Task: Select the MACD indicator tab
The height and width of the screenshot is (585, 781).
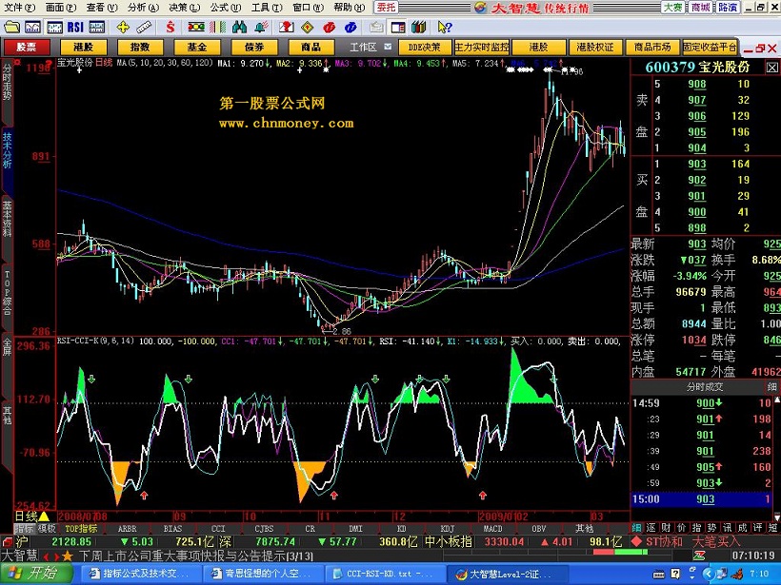Action: click(x=492, y=528)
